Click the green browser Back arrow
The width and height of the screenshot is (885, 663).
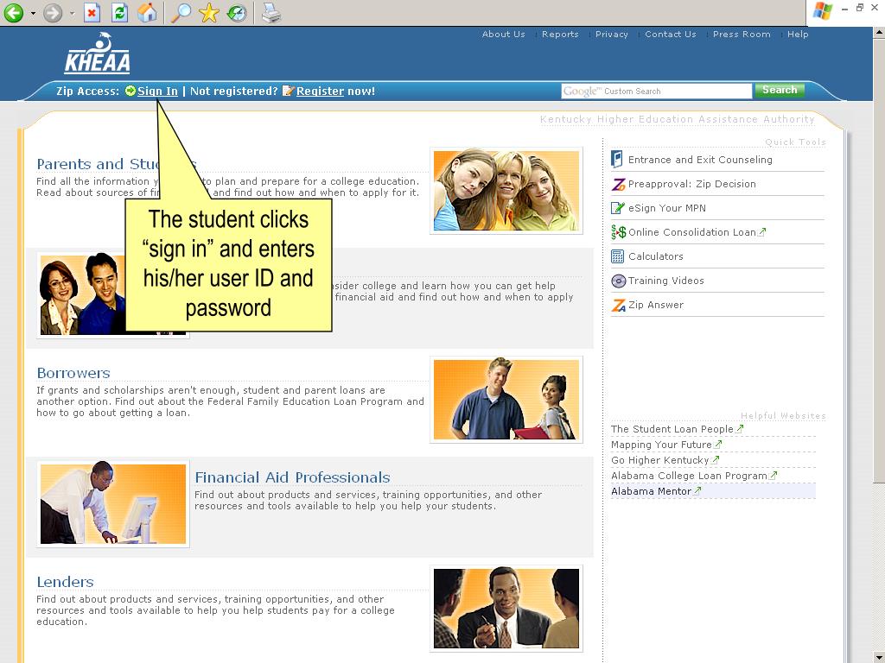coord(13,13)
